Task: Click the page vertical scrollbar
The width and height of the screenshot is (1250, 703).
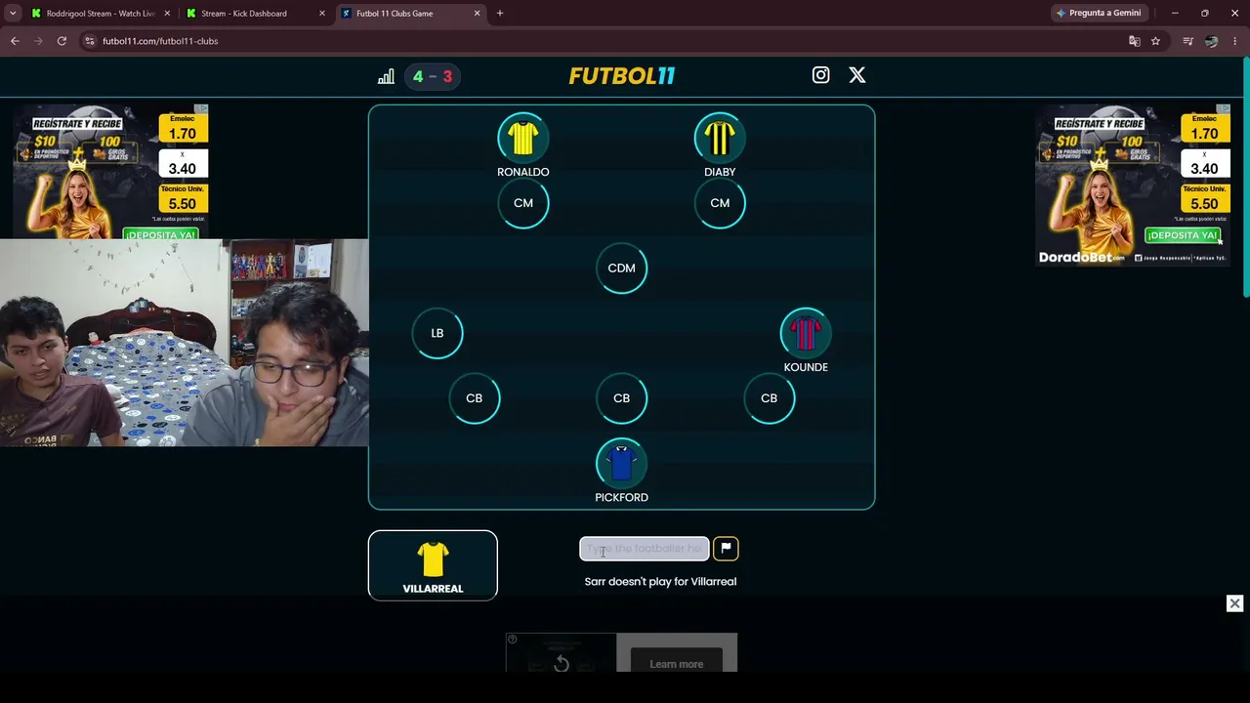Action: point(1246,176)
